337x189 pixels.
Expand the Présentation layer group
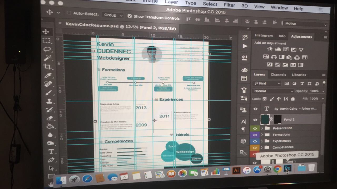[262, 128]
